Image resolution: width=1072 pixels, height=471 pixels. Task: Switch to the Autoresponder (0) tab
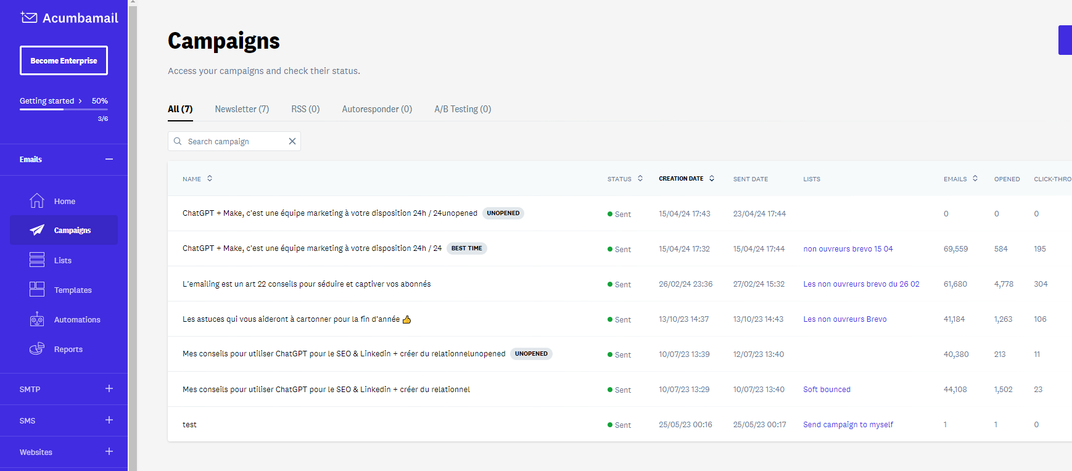377,109
